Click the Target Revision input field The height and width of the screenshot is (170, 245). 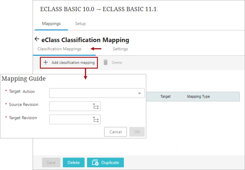75,119
